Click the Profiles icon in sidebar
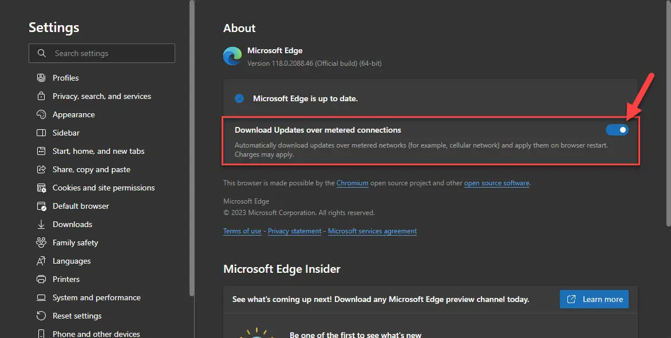This screenshot has width=671, height=338. pyautogui.click(x=41, y=78)
